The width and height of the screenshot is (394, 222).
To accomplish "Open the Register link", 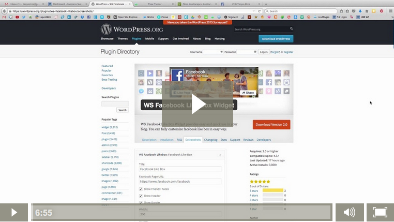I will coord(289,52).
